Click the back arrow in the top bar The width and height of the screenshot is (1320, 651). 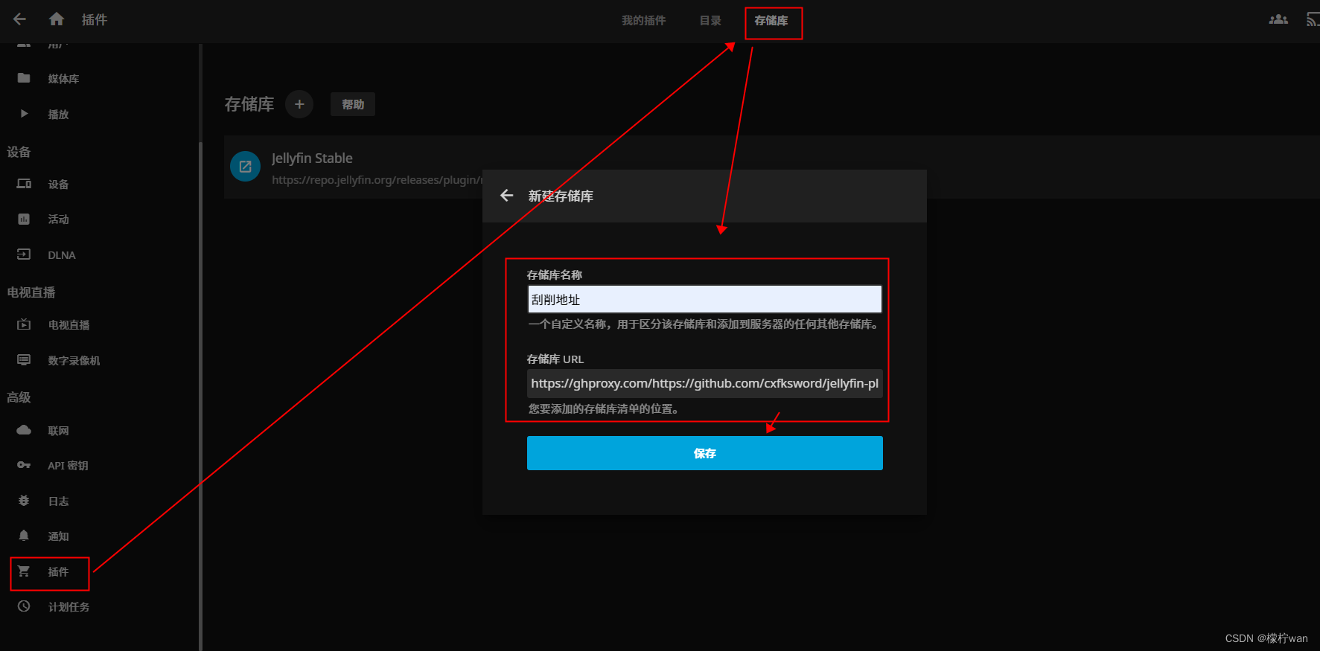[20, 19]
